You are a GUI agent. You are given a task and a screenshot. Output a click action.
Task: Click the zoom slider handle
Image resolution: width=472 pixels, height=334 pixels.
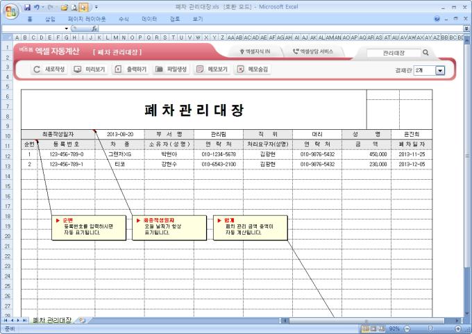(x=430, y=328)
